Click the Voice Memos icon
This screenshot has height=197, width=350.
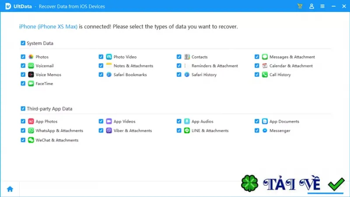[x=31, y=75]
